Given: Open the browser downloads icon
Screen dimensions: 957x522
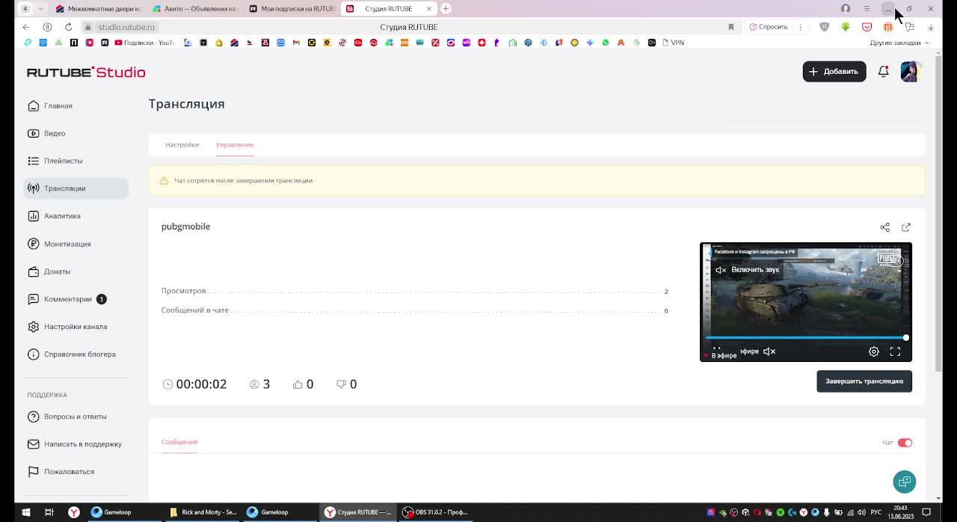Looking at the screenshot, I should (x=931, y=27).
